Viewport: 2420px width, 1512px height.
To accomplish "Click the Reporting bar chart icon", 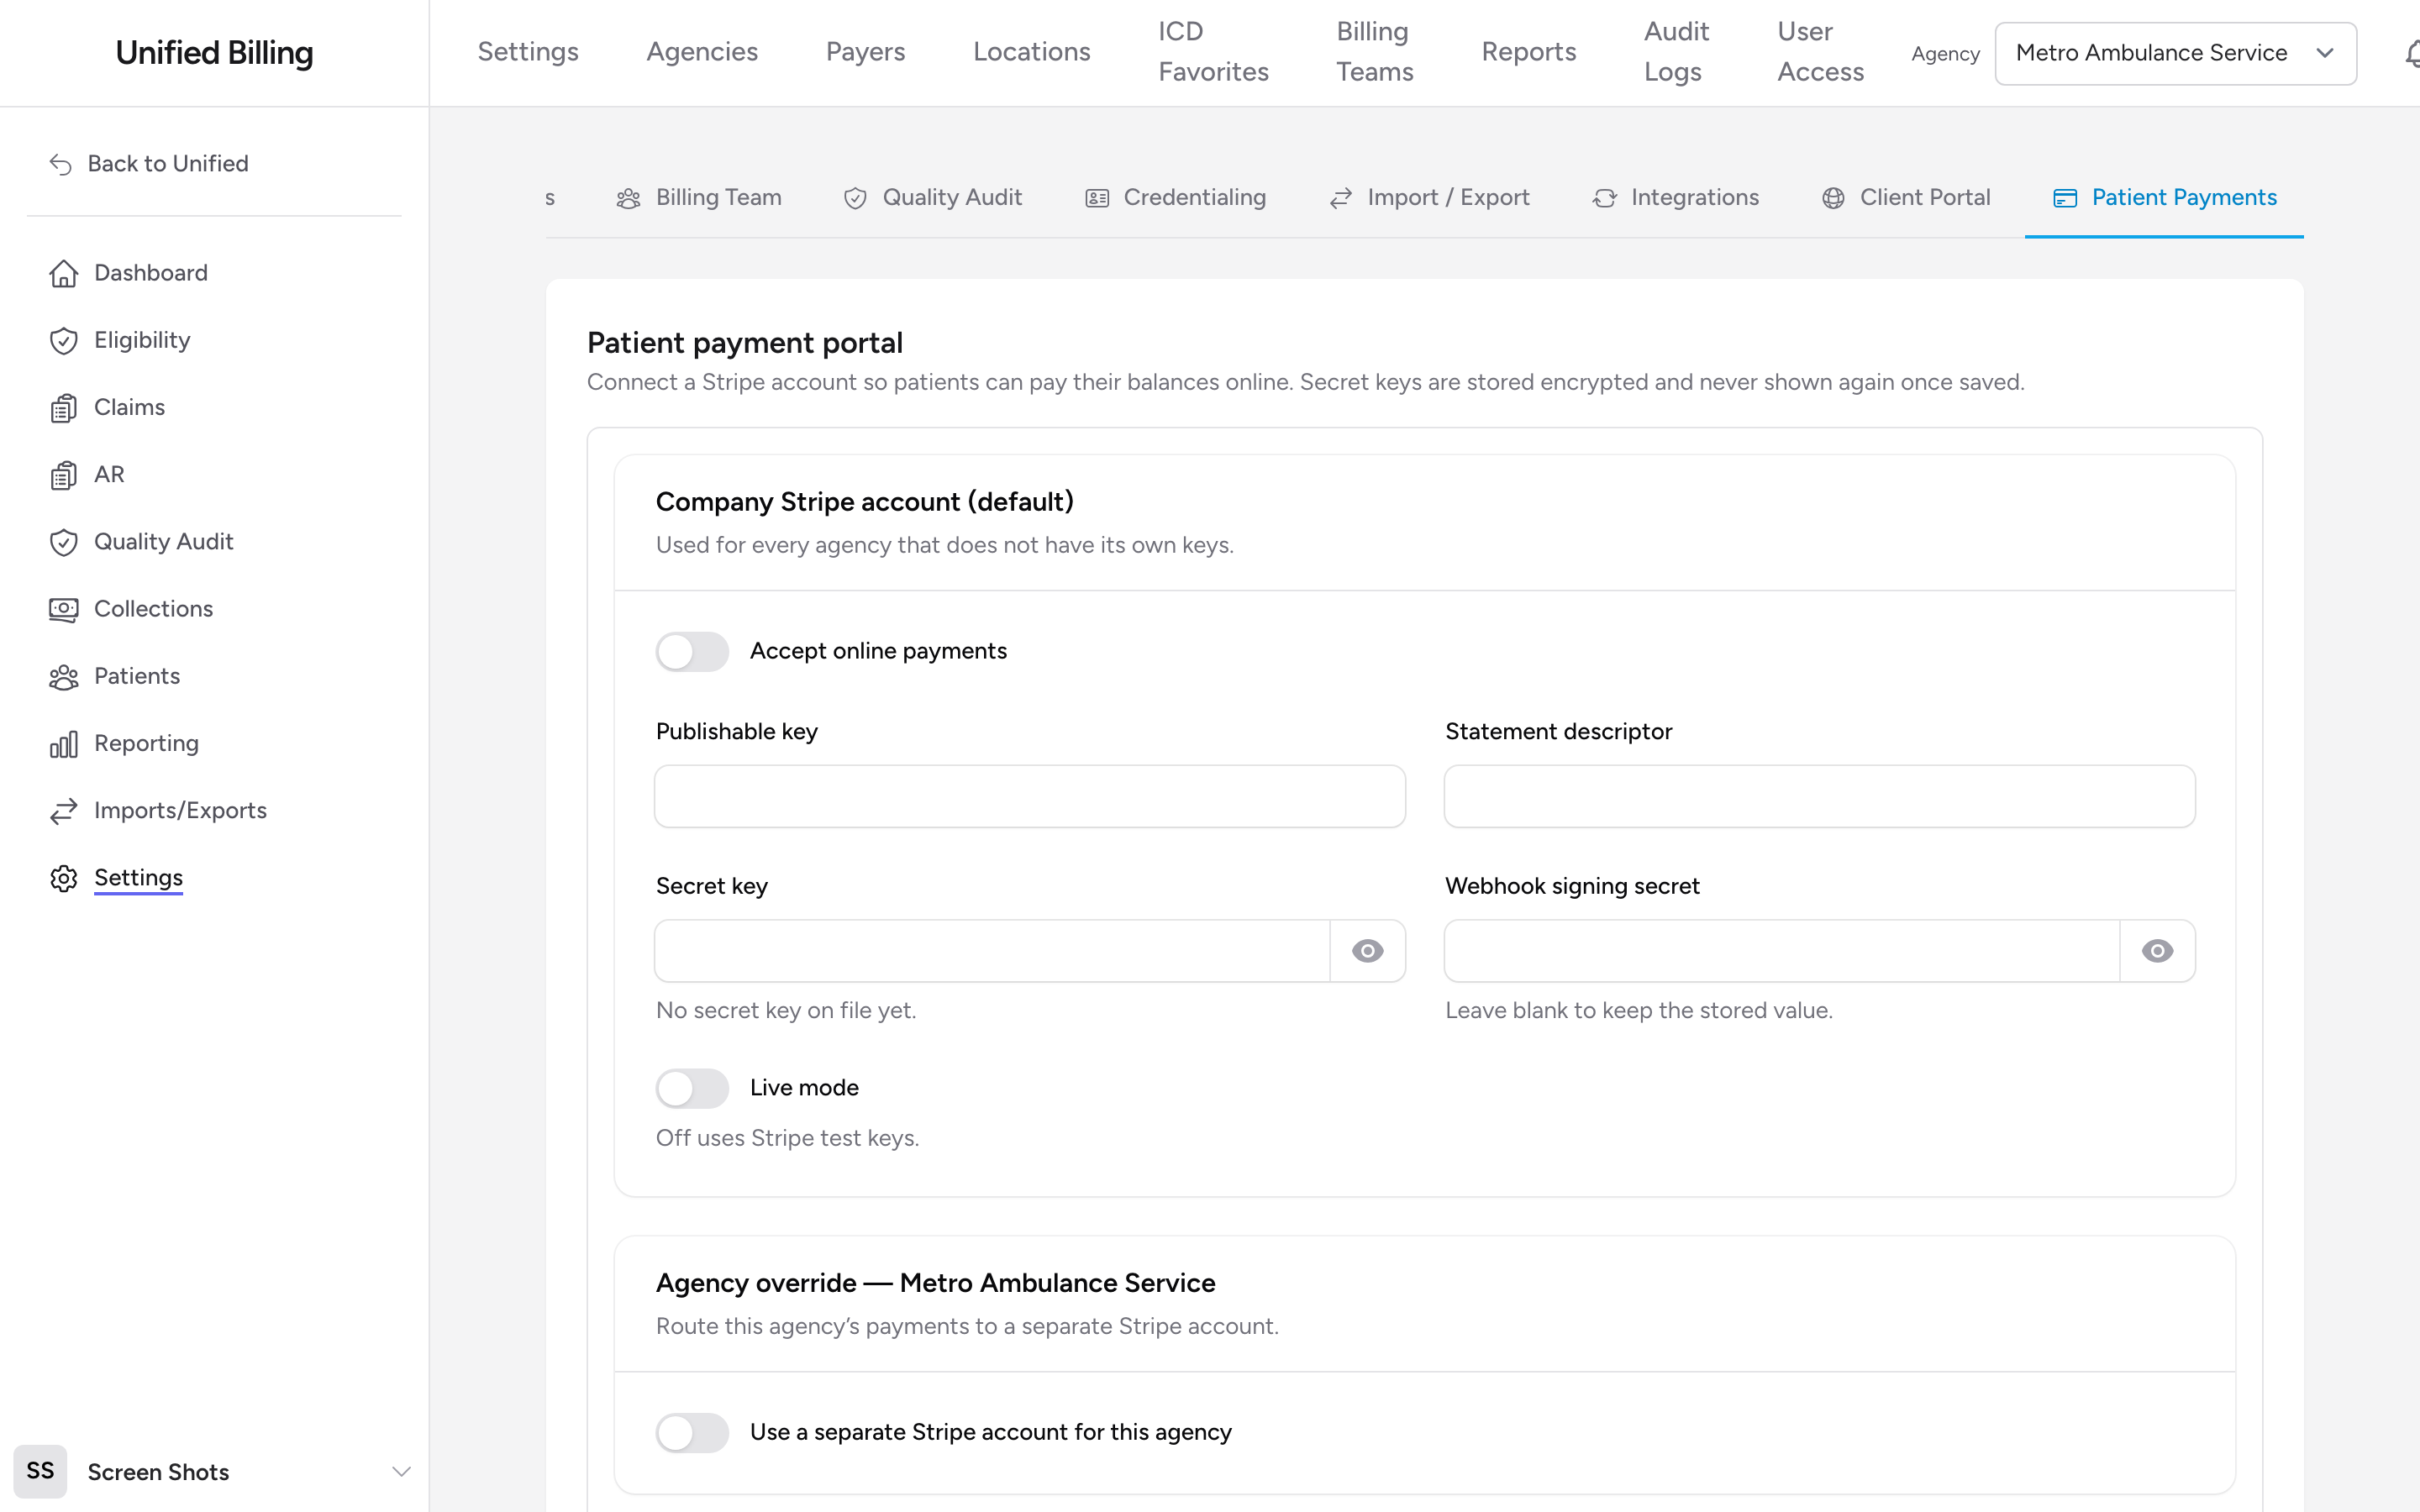I will 63,744.
